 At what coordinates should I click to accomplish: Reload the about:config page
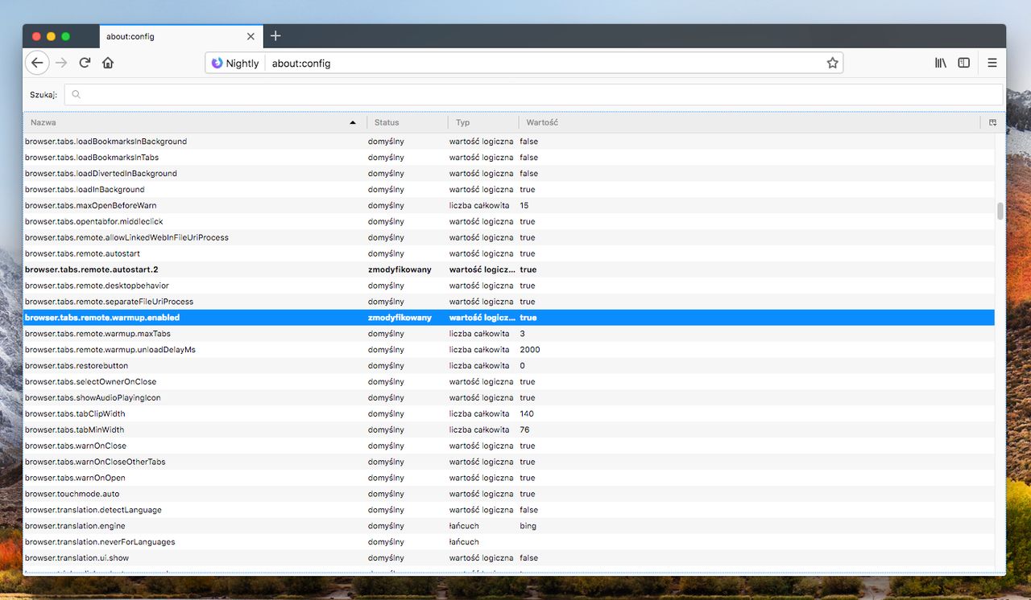click(85, 63)
